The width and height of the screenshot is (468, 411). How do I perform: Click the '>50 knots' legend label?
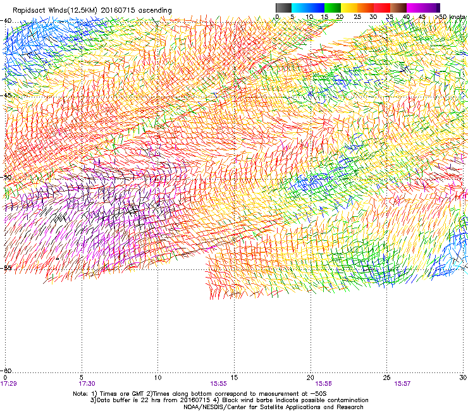[450, 16]
